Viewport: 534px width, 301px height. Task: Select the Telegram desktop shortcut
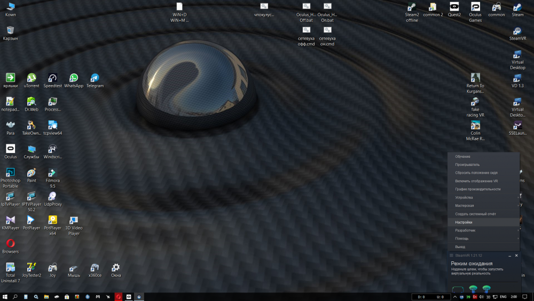(95, 81)
